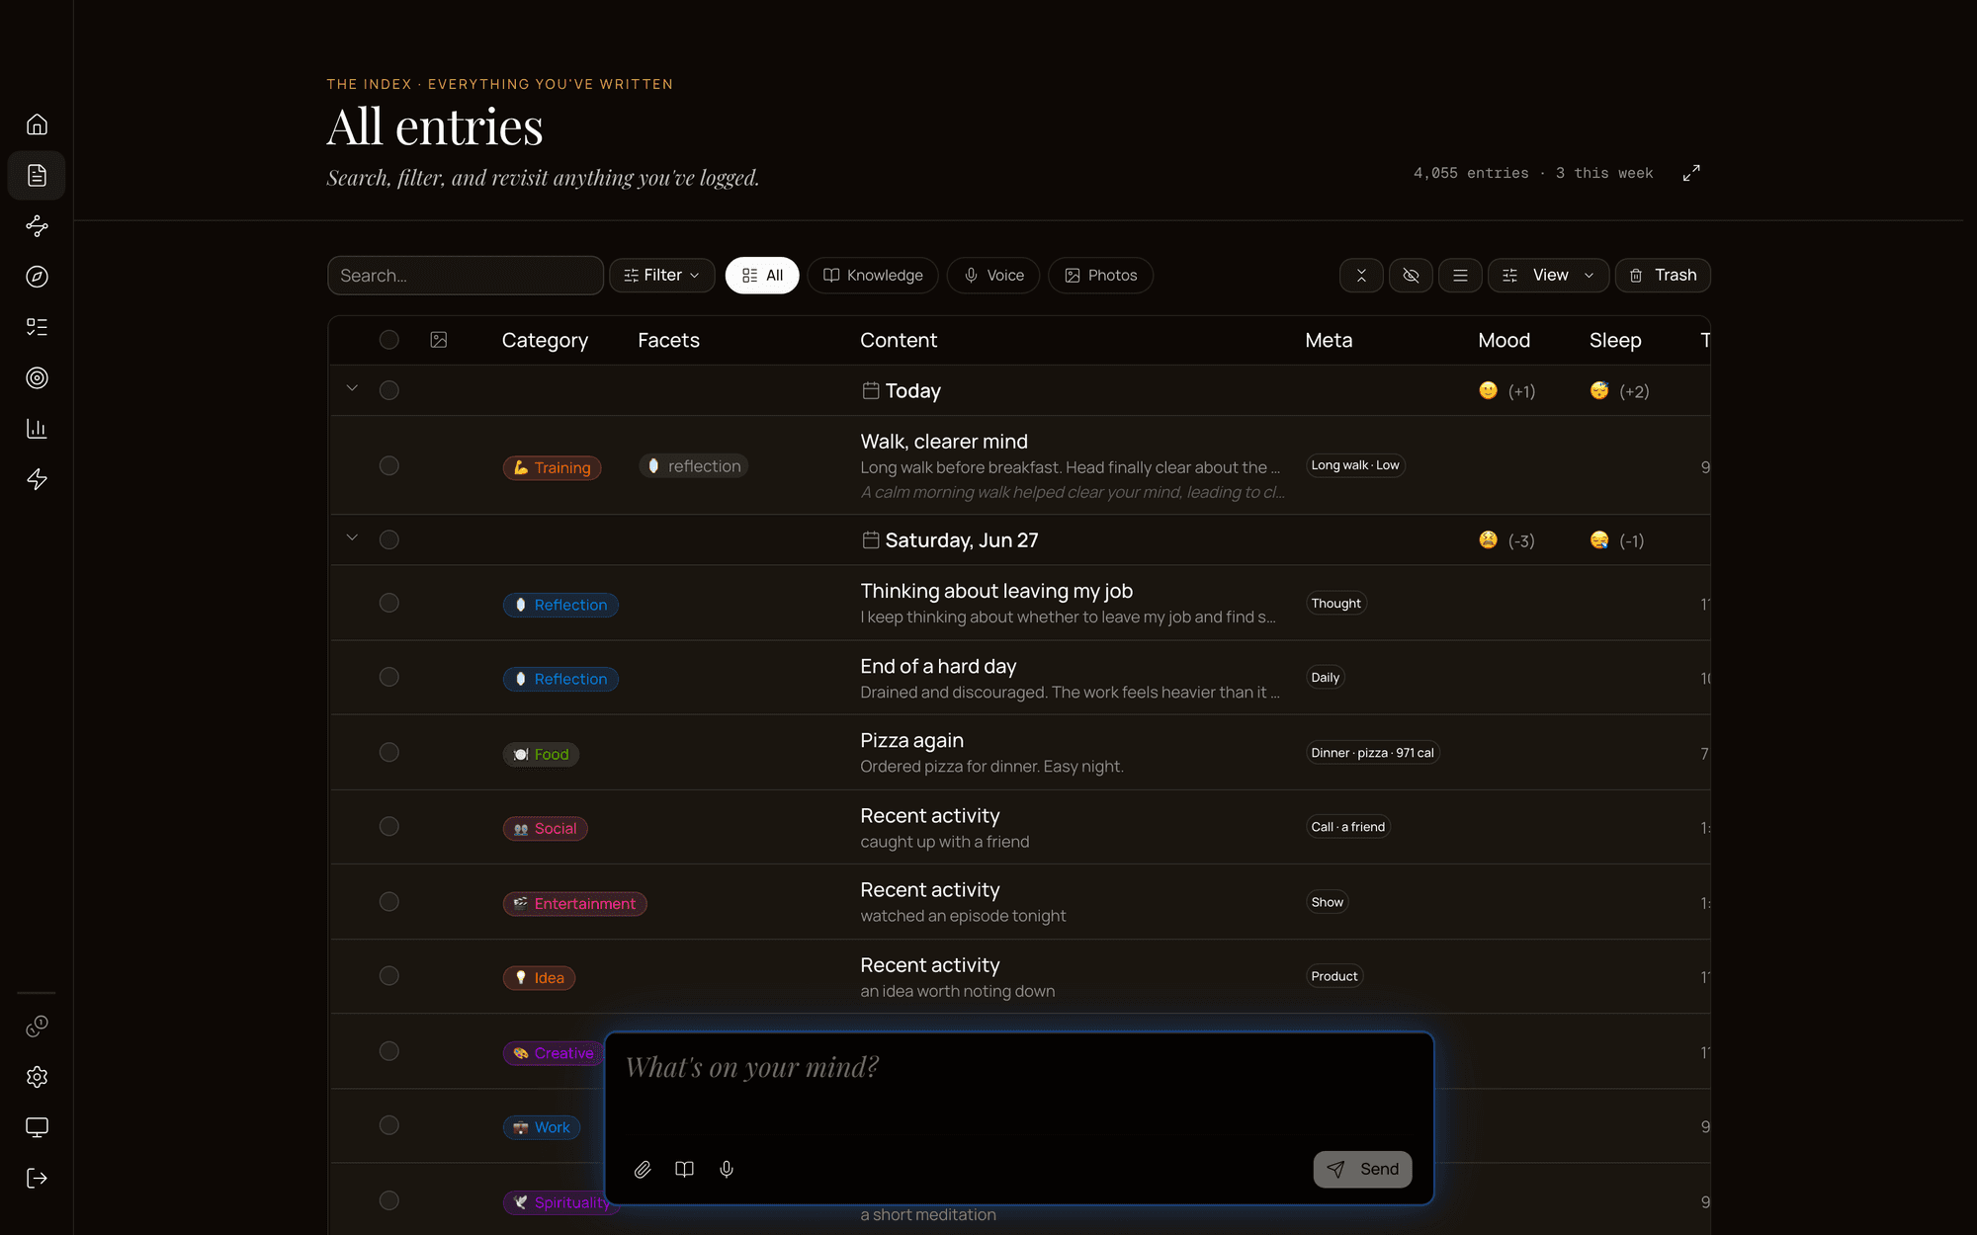1977x1235 pixels.
Task: Open the Trash
Action: click(x=1663, y=276)
